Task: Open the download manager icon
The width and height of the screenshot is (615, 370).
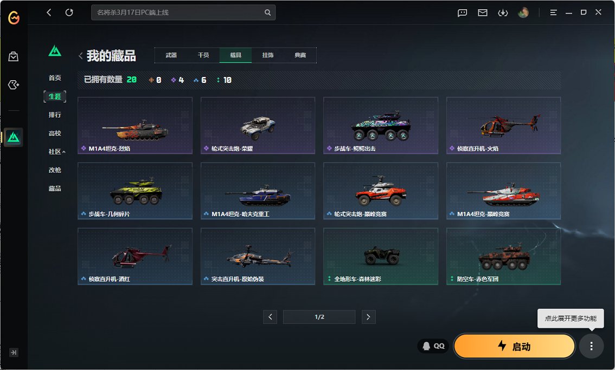Action: [x=503, y=12]
